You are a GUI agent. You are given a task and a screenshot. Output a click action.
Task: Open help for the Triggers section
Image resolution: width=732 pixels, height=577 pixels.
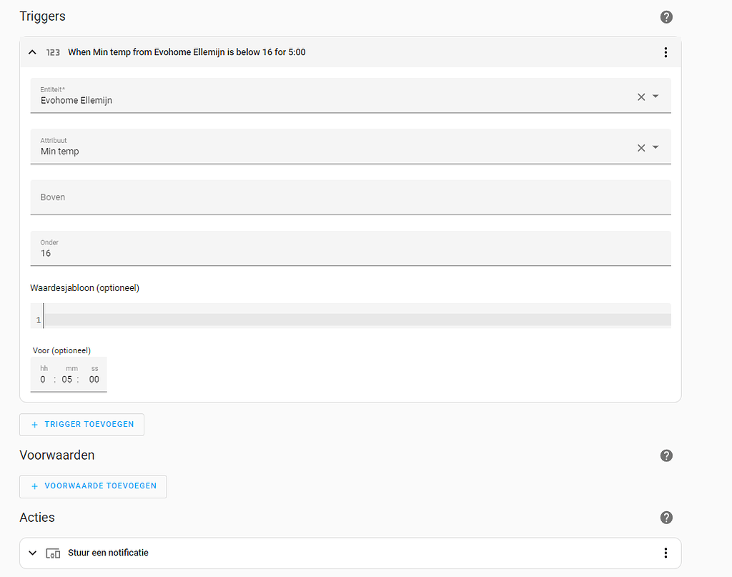point(666,17)
